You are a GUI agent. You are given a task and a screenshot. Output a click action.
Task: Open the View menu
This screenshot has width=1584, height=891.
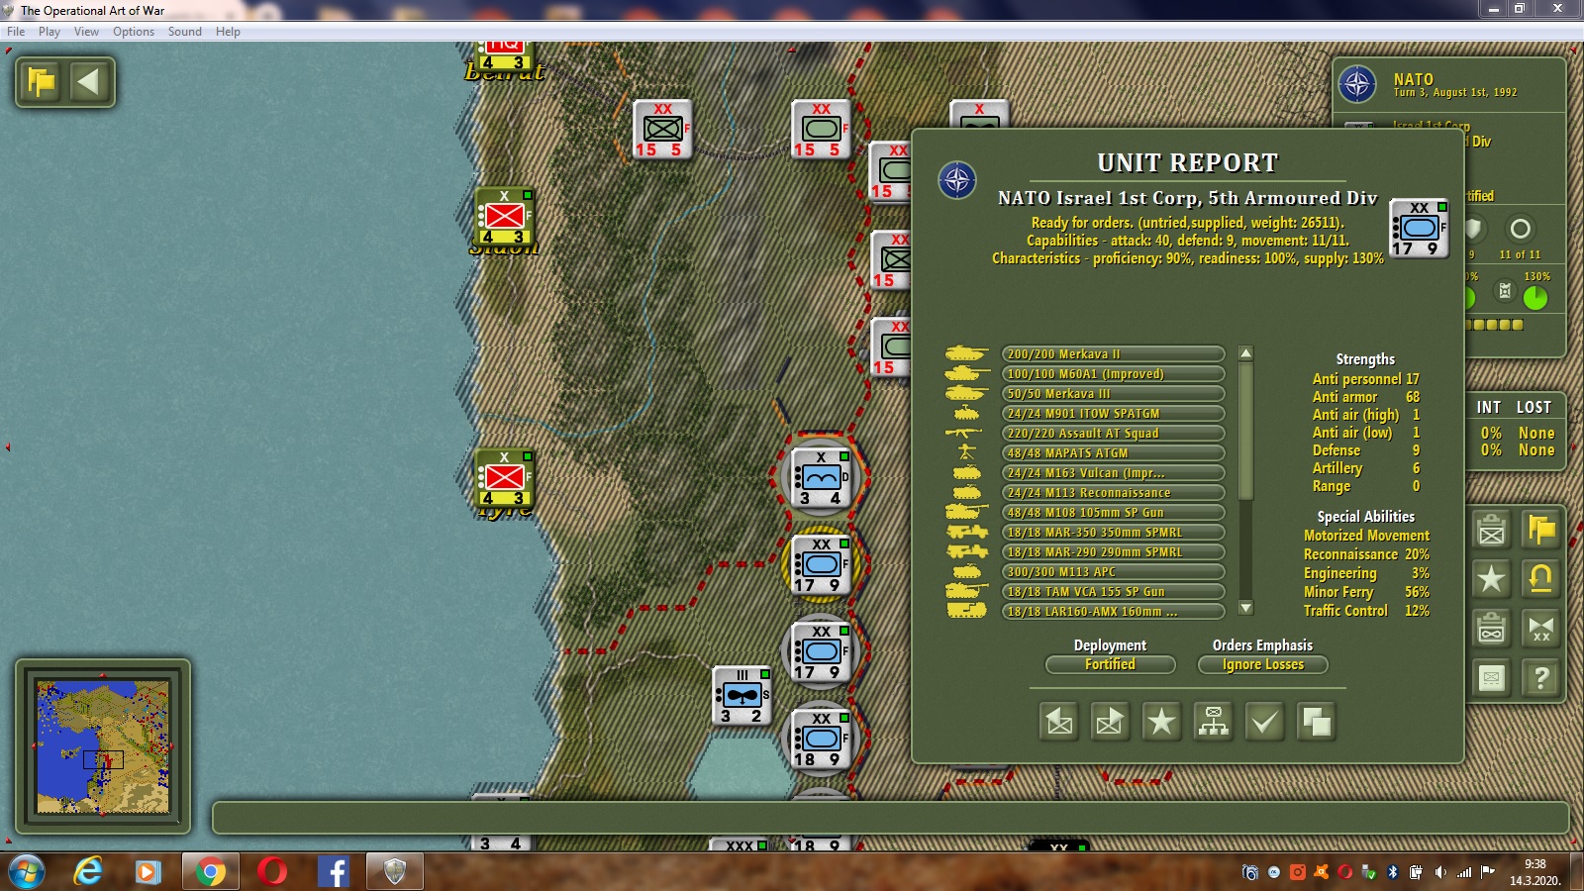click(87, 32)
